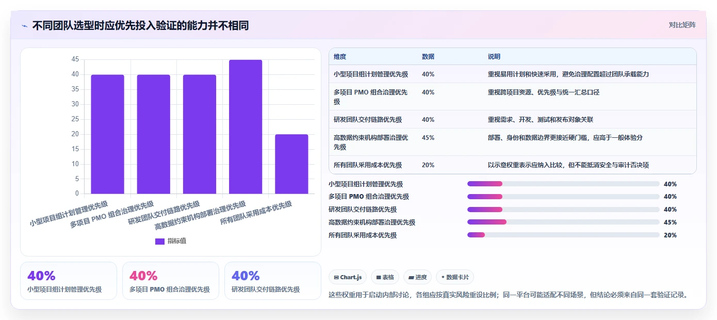
Task: Click table cell 小型项目组计划管理优先级
Action: click(x=371, y=74)
